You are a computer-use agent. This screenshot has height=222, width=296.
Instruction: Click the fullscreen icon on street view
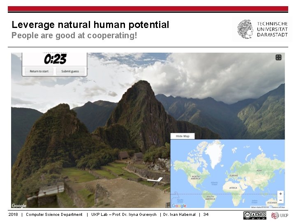click(278, 58)
